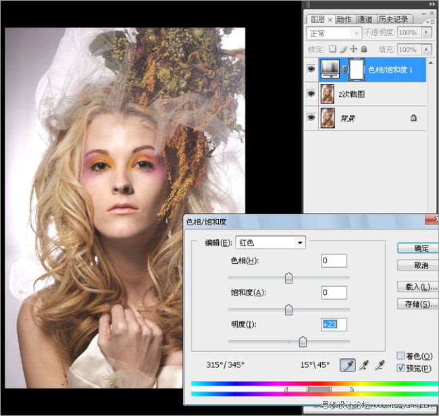
Task: Uncheck the 预览 preview checkbox
Action: pyautogui.click(x=401, y=368)
